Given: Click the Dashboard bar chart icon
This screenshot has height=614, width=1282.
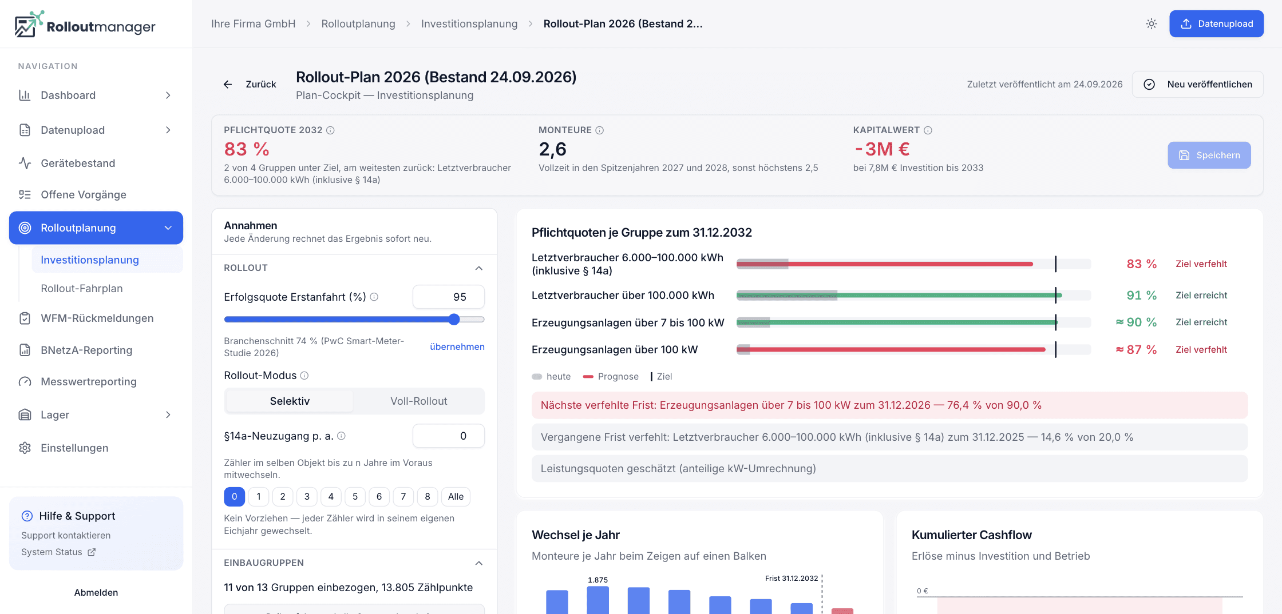Looking at the screenshot, I should tap(25, 95).
